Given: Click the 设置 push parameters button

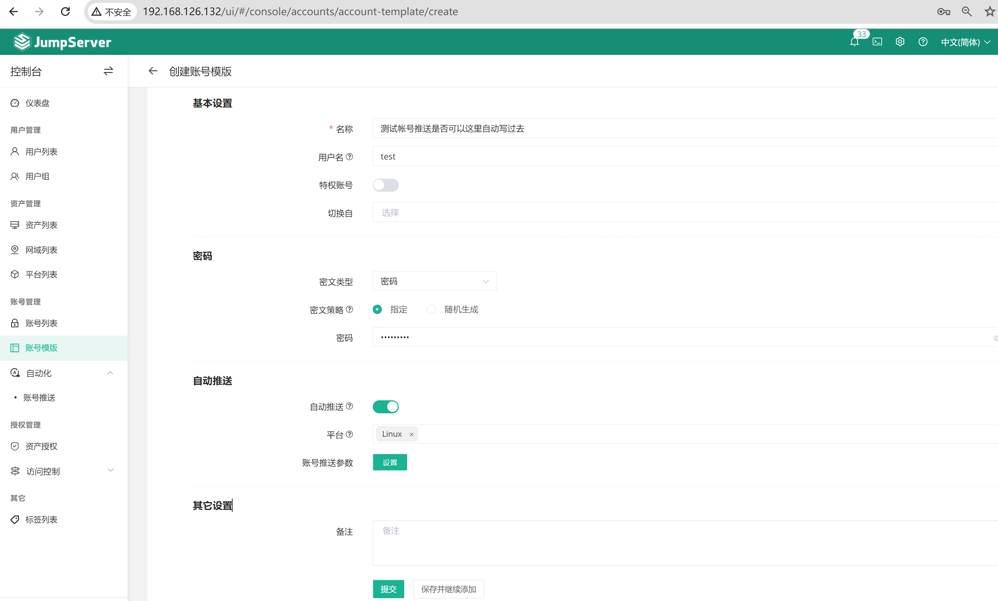Looking at the screenshot, I should pos(390,462).
